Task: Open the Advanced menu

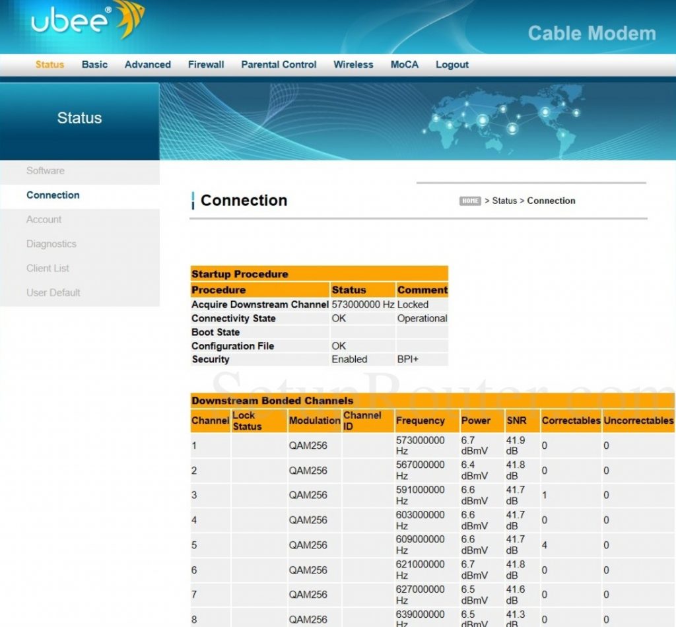Action: tap(147, 64)
